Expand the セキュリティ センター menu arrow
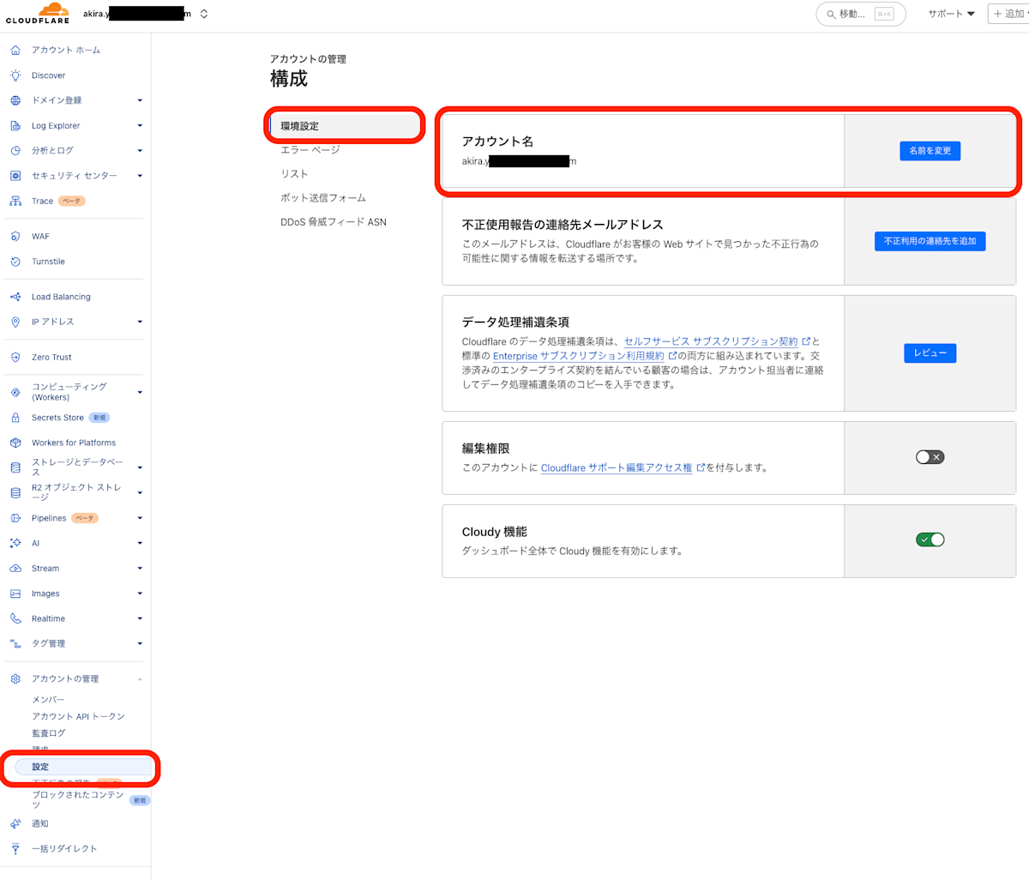1029x880 pixels. coord(140,176)
